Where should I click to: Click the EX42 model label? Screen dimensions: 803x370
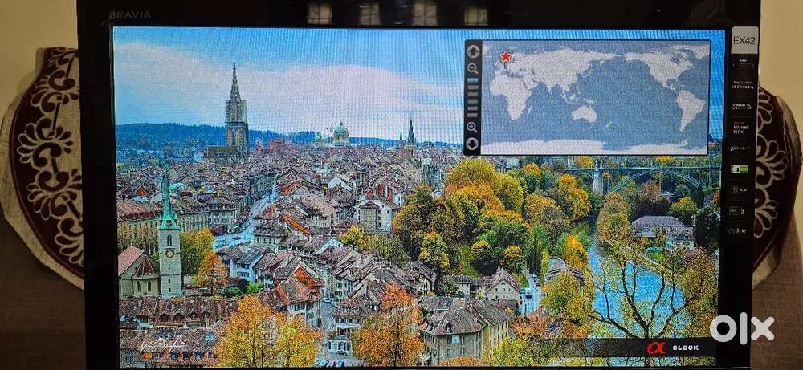pyautogui.click(x=744, y=40)
